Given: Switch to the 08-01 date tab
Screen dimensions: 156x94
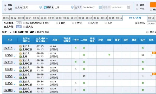Looking at the screenshot, I should (6, 18).
